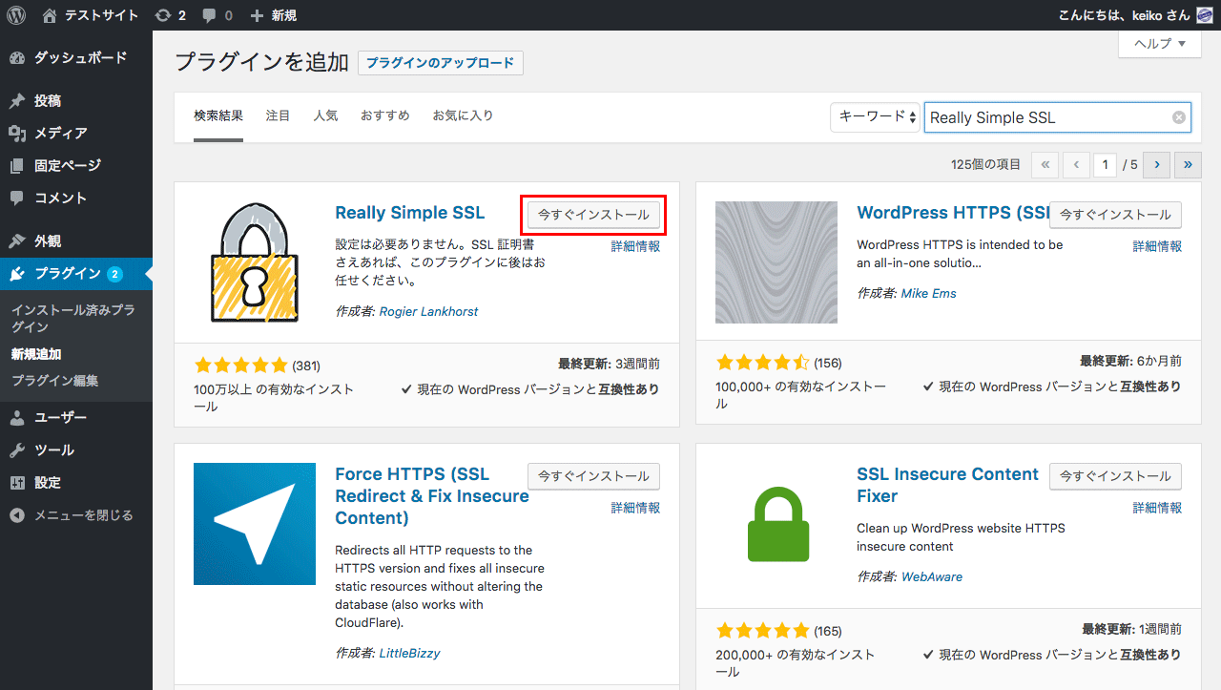The image size is (1221, 690).
Task: Clear the search field with the x icon
Action: click(1179, 117)
